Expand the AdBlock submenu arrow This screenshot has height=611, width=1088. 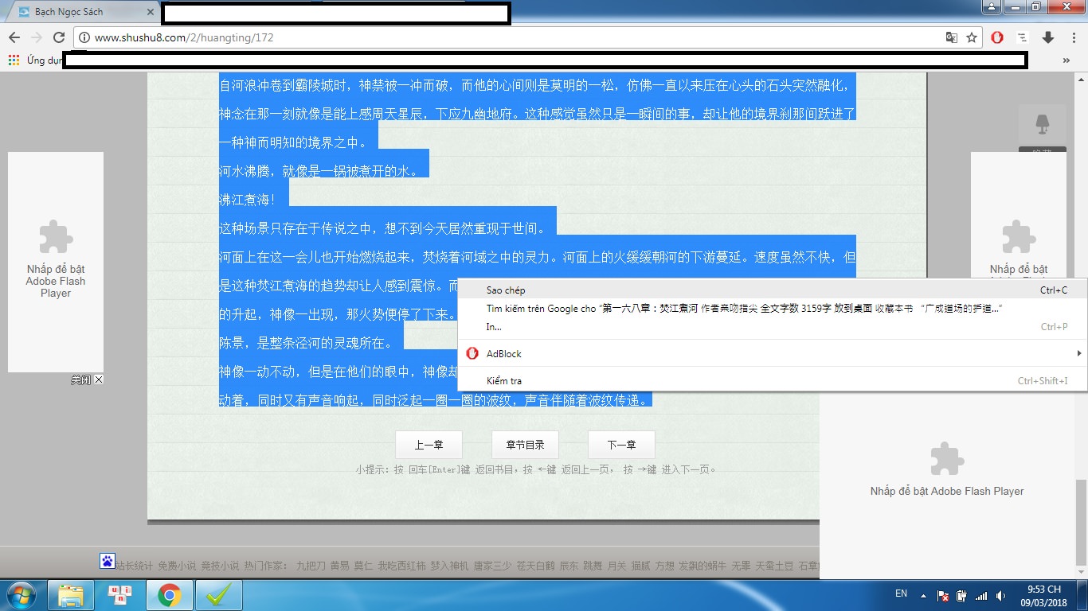tap(1078, 353)
